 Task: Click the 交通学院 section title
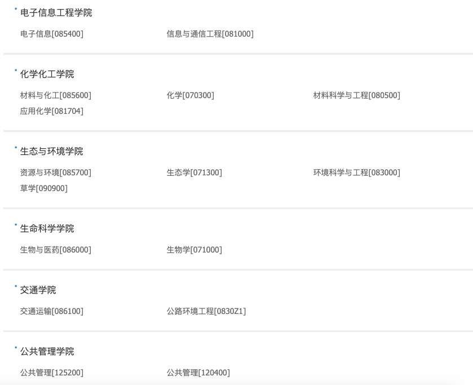point(38,290)
